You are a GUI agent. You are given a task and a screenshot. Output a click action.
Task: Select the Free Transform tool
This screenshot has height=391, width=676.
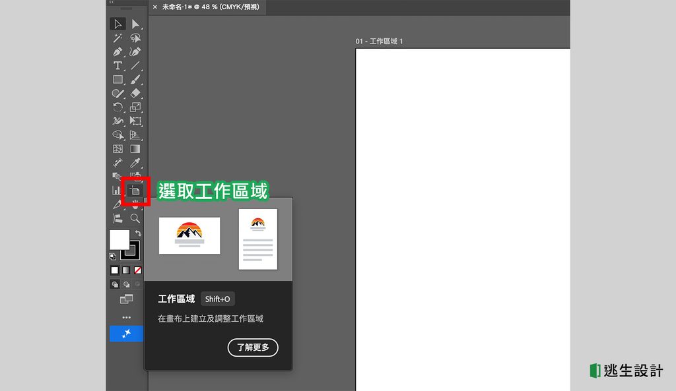(x=135, y=121)
